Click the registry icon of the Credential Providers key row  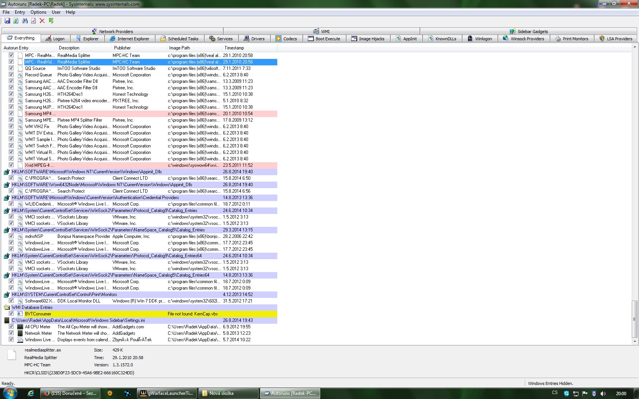point(6,198)
